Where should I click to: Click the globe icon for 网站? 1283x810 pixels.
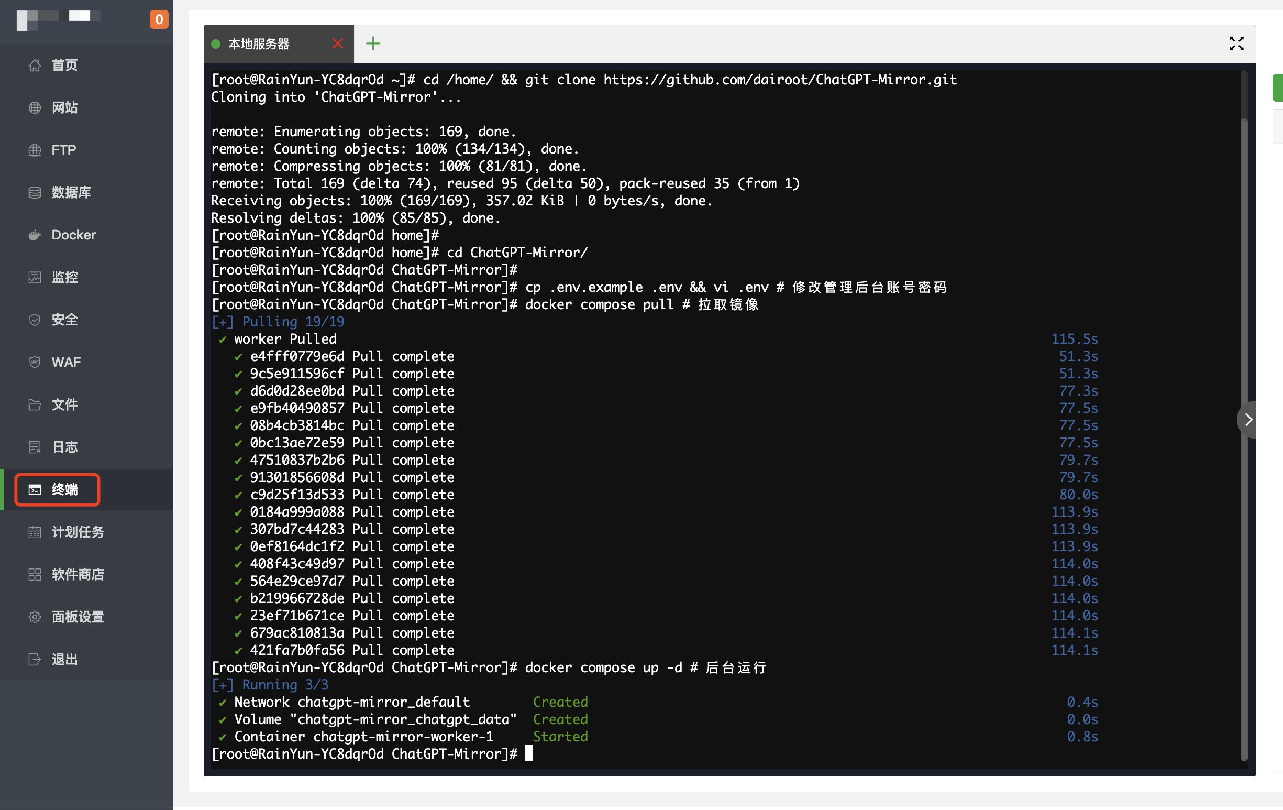click(x=35, y=108)
